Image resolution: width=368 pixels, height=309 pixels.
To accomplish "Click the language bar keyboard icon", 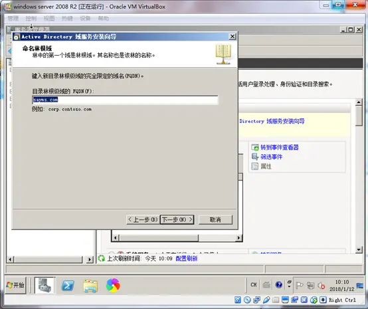I will tap(266, 285).
